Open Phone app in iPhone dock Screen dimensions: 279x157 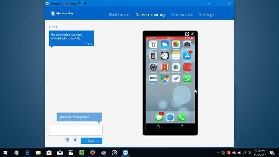(x=181, y=117)
